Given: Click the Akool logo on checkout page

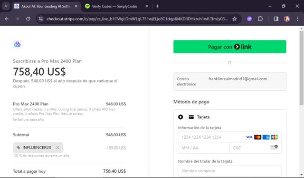Looking at the screenshot, I should click(17, 44).
